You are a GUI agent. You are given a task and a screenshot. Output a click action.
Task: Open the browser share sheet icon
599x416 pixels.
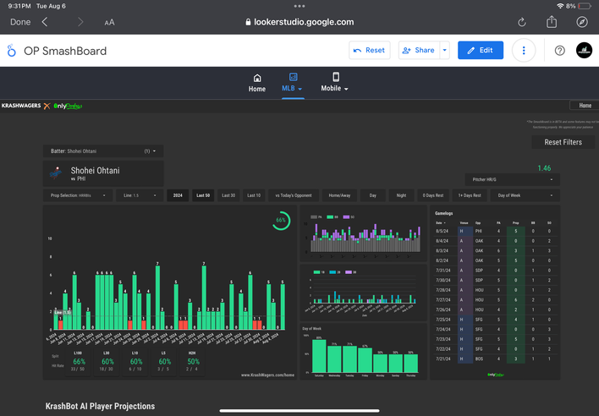[552, 22]
